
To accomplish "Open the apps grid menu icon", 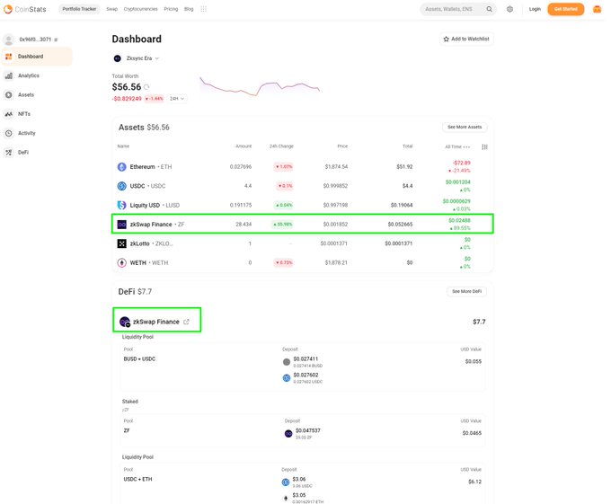I will [203, 9].
